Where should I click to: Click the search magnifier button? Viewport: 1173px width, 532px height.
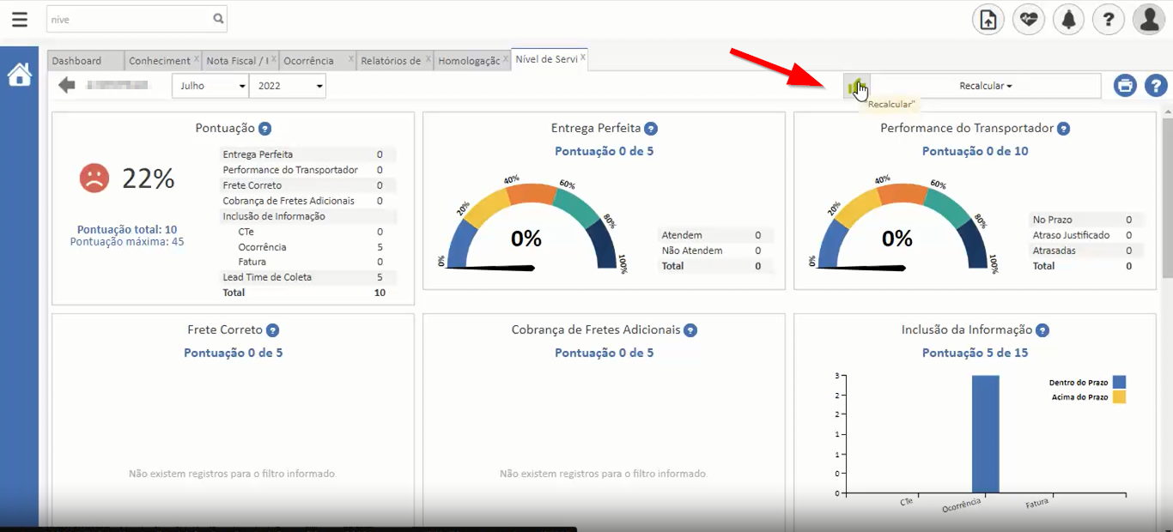coord(218,18)
